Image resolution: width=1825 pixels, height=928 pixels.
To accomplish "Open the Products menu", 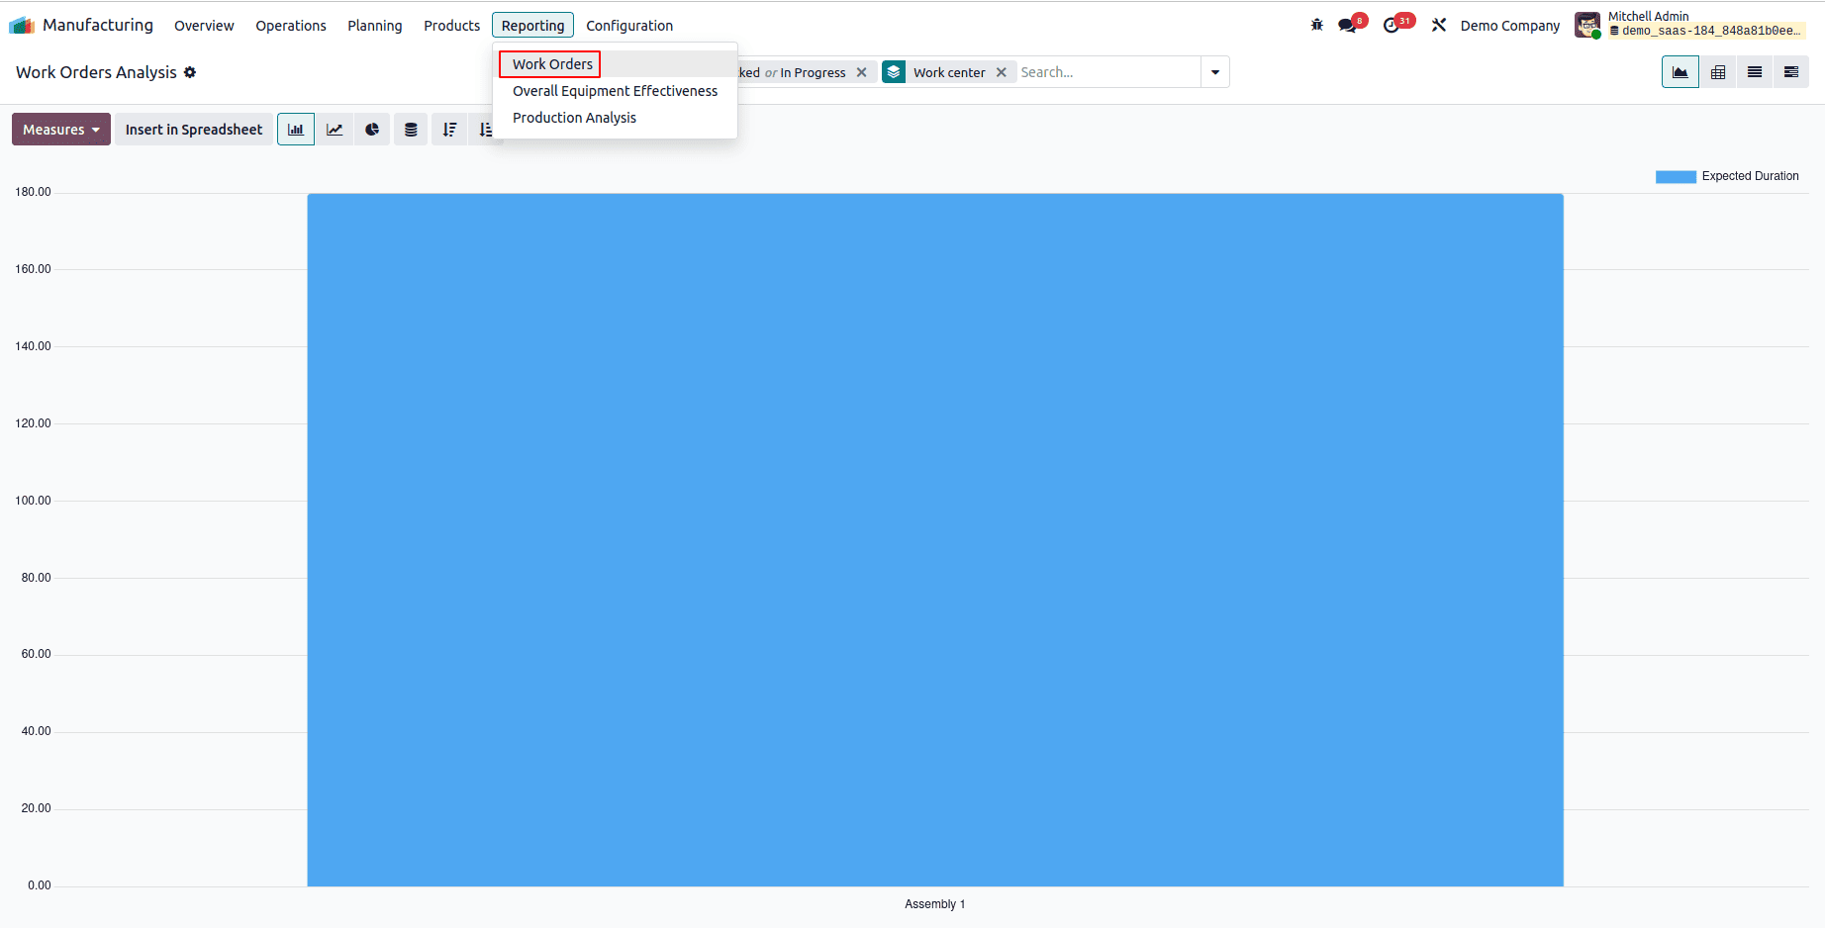I will [x=451, y=26].
